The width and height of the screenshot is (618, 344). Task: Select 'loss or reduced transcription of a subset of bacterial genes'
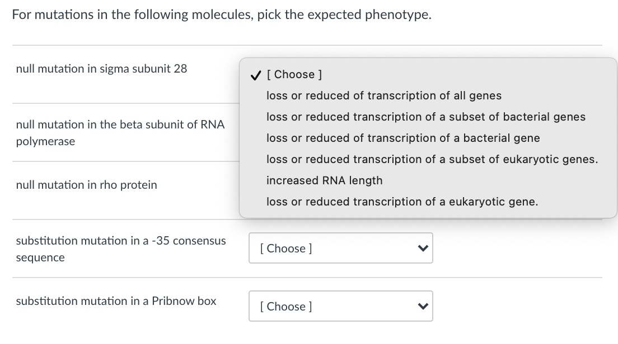(x=427, y=117)
